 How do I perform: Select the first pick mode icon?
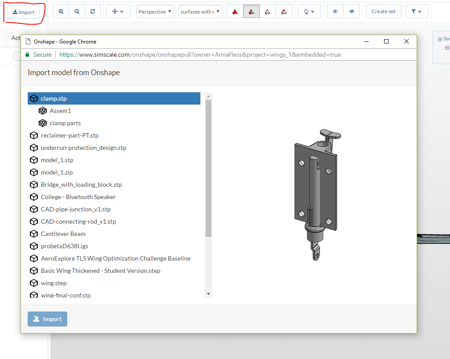pyautogui.click(x=235, y=12)
